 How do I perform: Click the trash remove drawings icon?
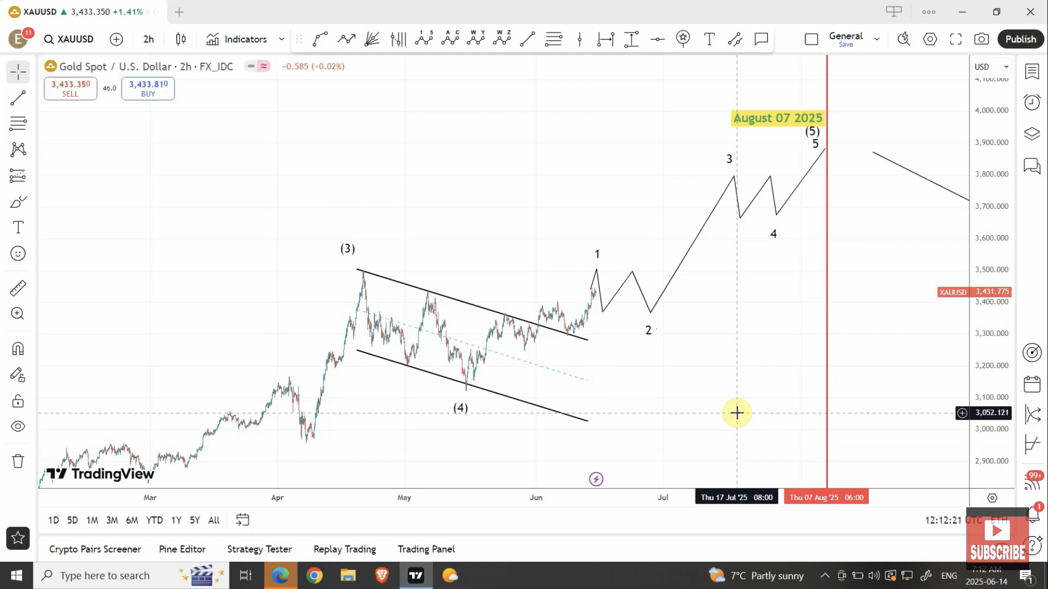[x=18, y=461]
